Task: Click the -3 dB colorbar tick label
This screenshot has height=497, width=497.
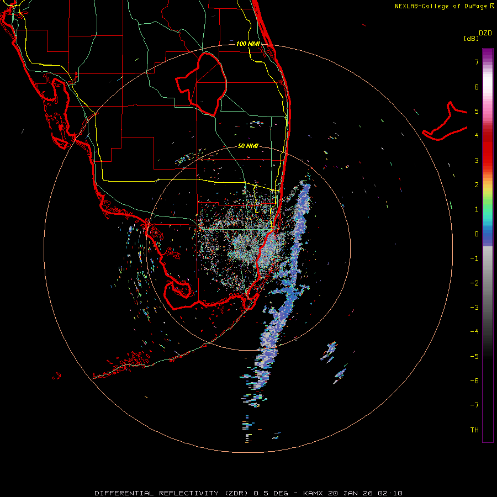Action: (474, 308)
